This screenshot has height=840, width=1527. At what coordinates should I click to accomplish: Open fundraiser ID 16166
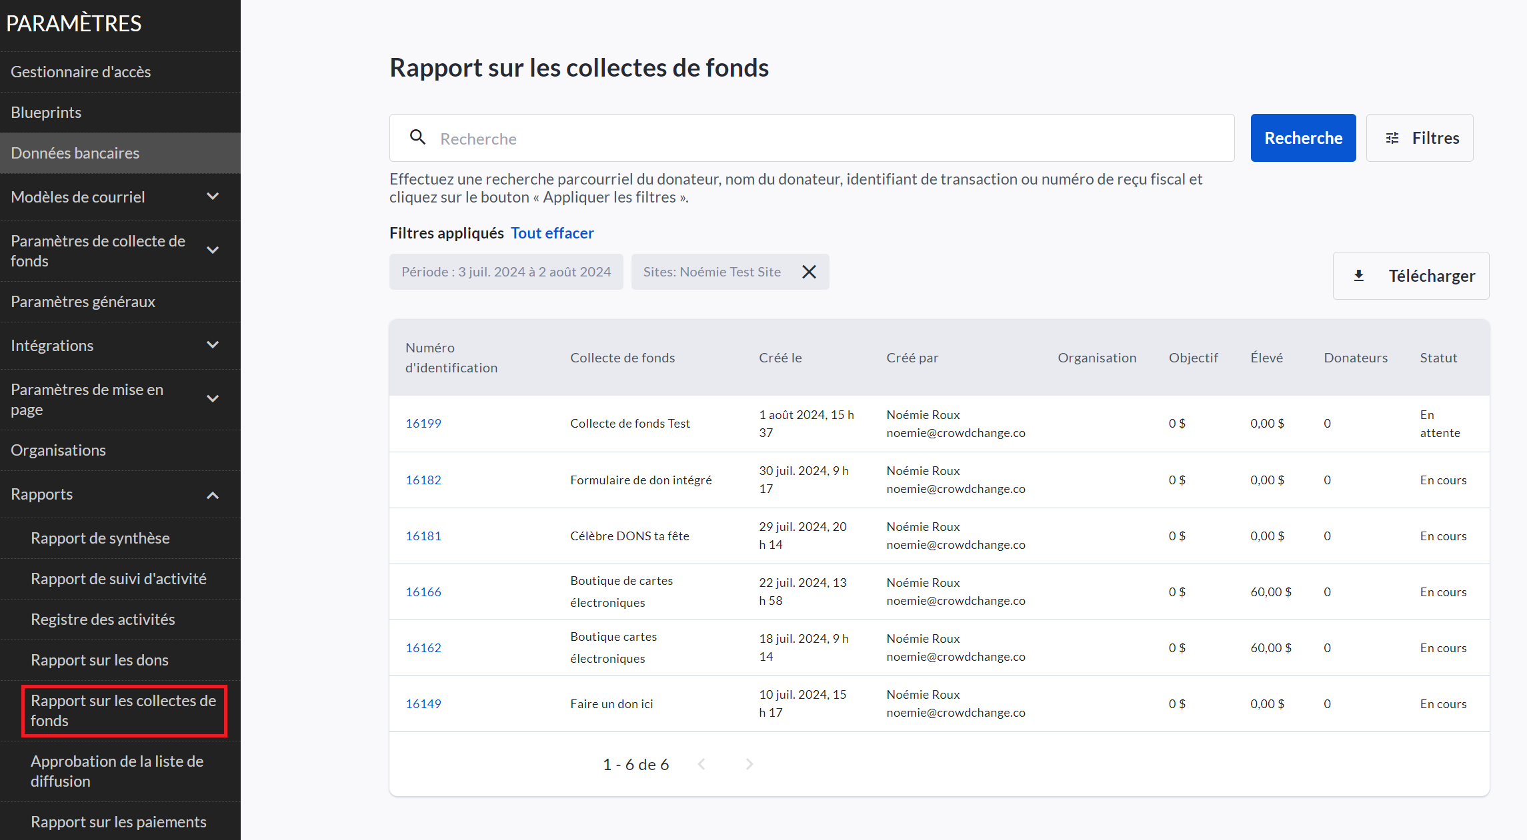pyautogui.click(x=423, y=592)
